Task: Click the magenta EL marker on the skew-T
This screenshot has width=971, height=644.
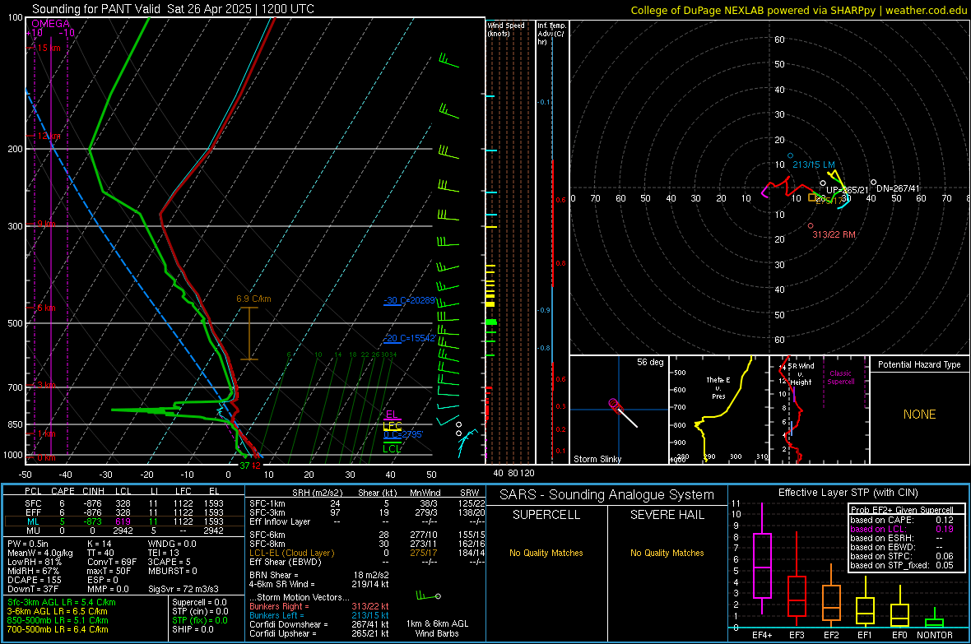Action: [392, 415]
